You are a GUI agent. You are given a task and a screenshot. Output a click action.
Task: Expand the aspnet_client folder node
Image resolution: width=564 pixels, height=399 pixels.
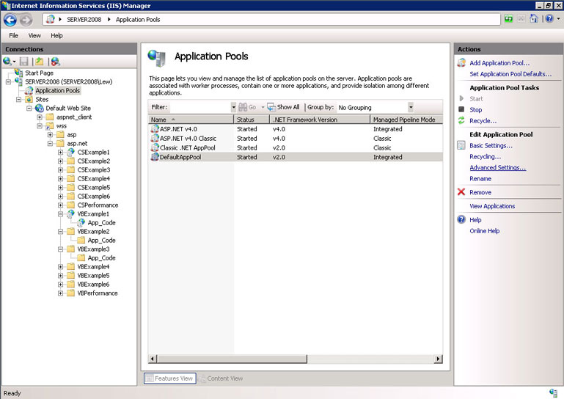click(x=40, y=117)
